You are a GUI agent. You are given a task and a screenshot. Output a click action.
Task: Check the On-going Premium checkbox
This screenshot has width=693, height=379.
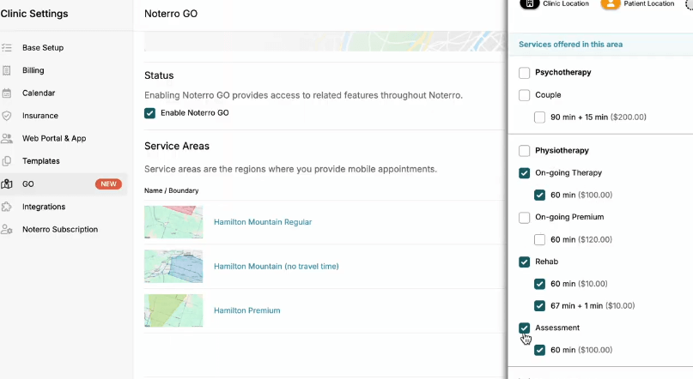click(x=524, y=218)
